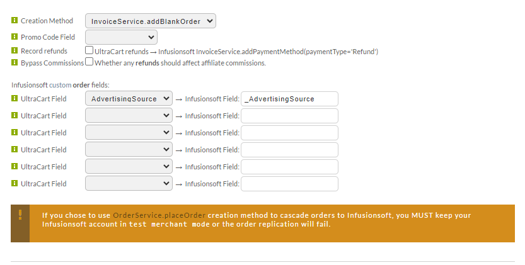Click info icon on second UltraCart Field row
Screen dimensions: 525x265
tap(14, 115)
